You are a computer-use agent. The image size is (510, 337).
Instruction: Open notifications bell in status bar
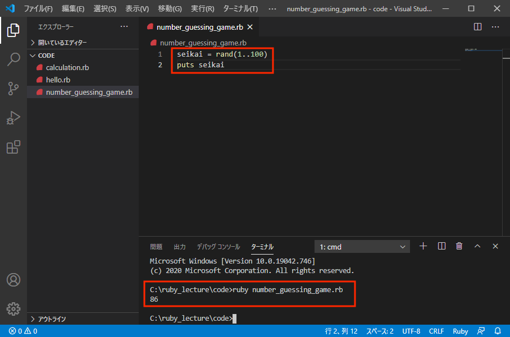coord(498,331)
